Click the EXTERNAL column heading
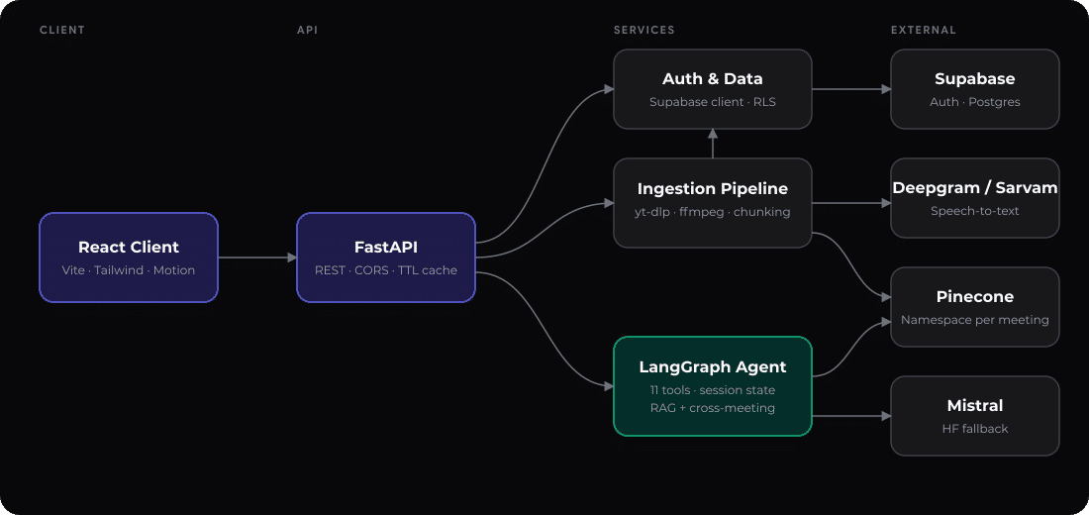This screenshot has height=515, width=1089. [x=924, y=31]
